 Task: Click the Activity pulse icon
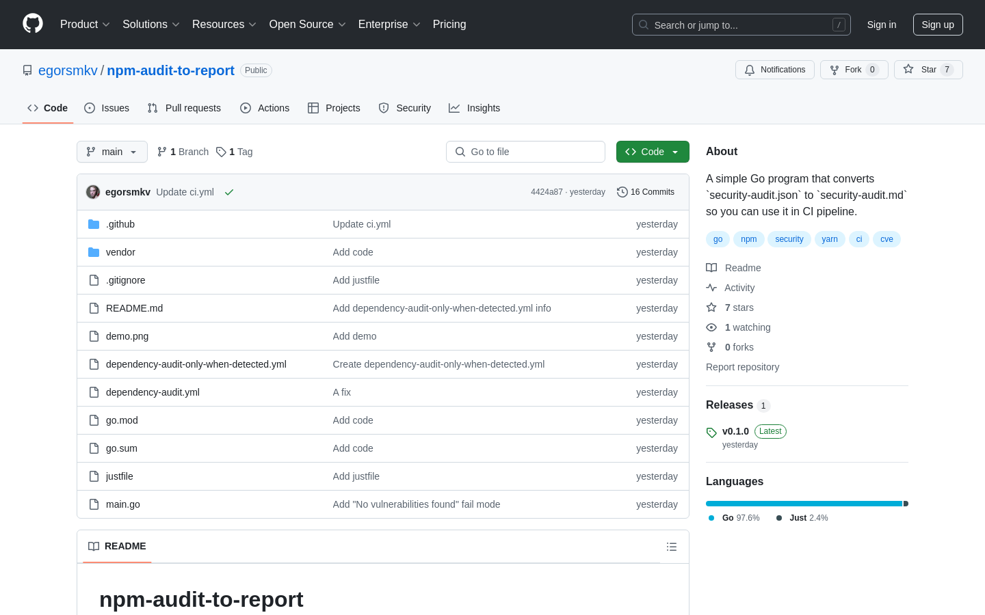[711, 288]
